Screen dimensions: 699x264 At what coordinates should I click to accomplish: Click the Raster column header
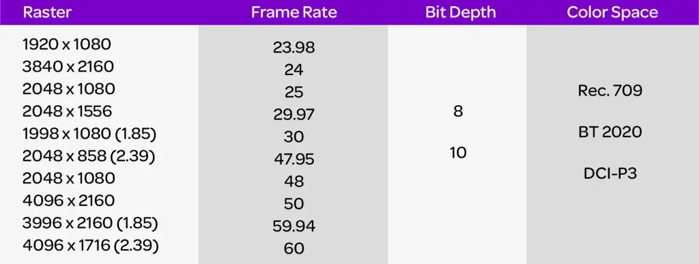coord(47,12)
